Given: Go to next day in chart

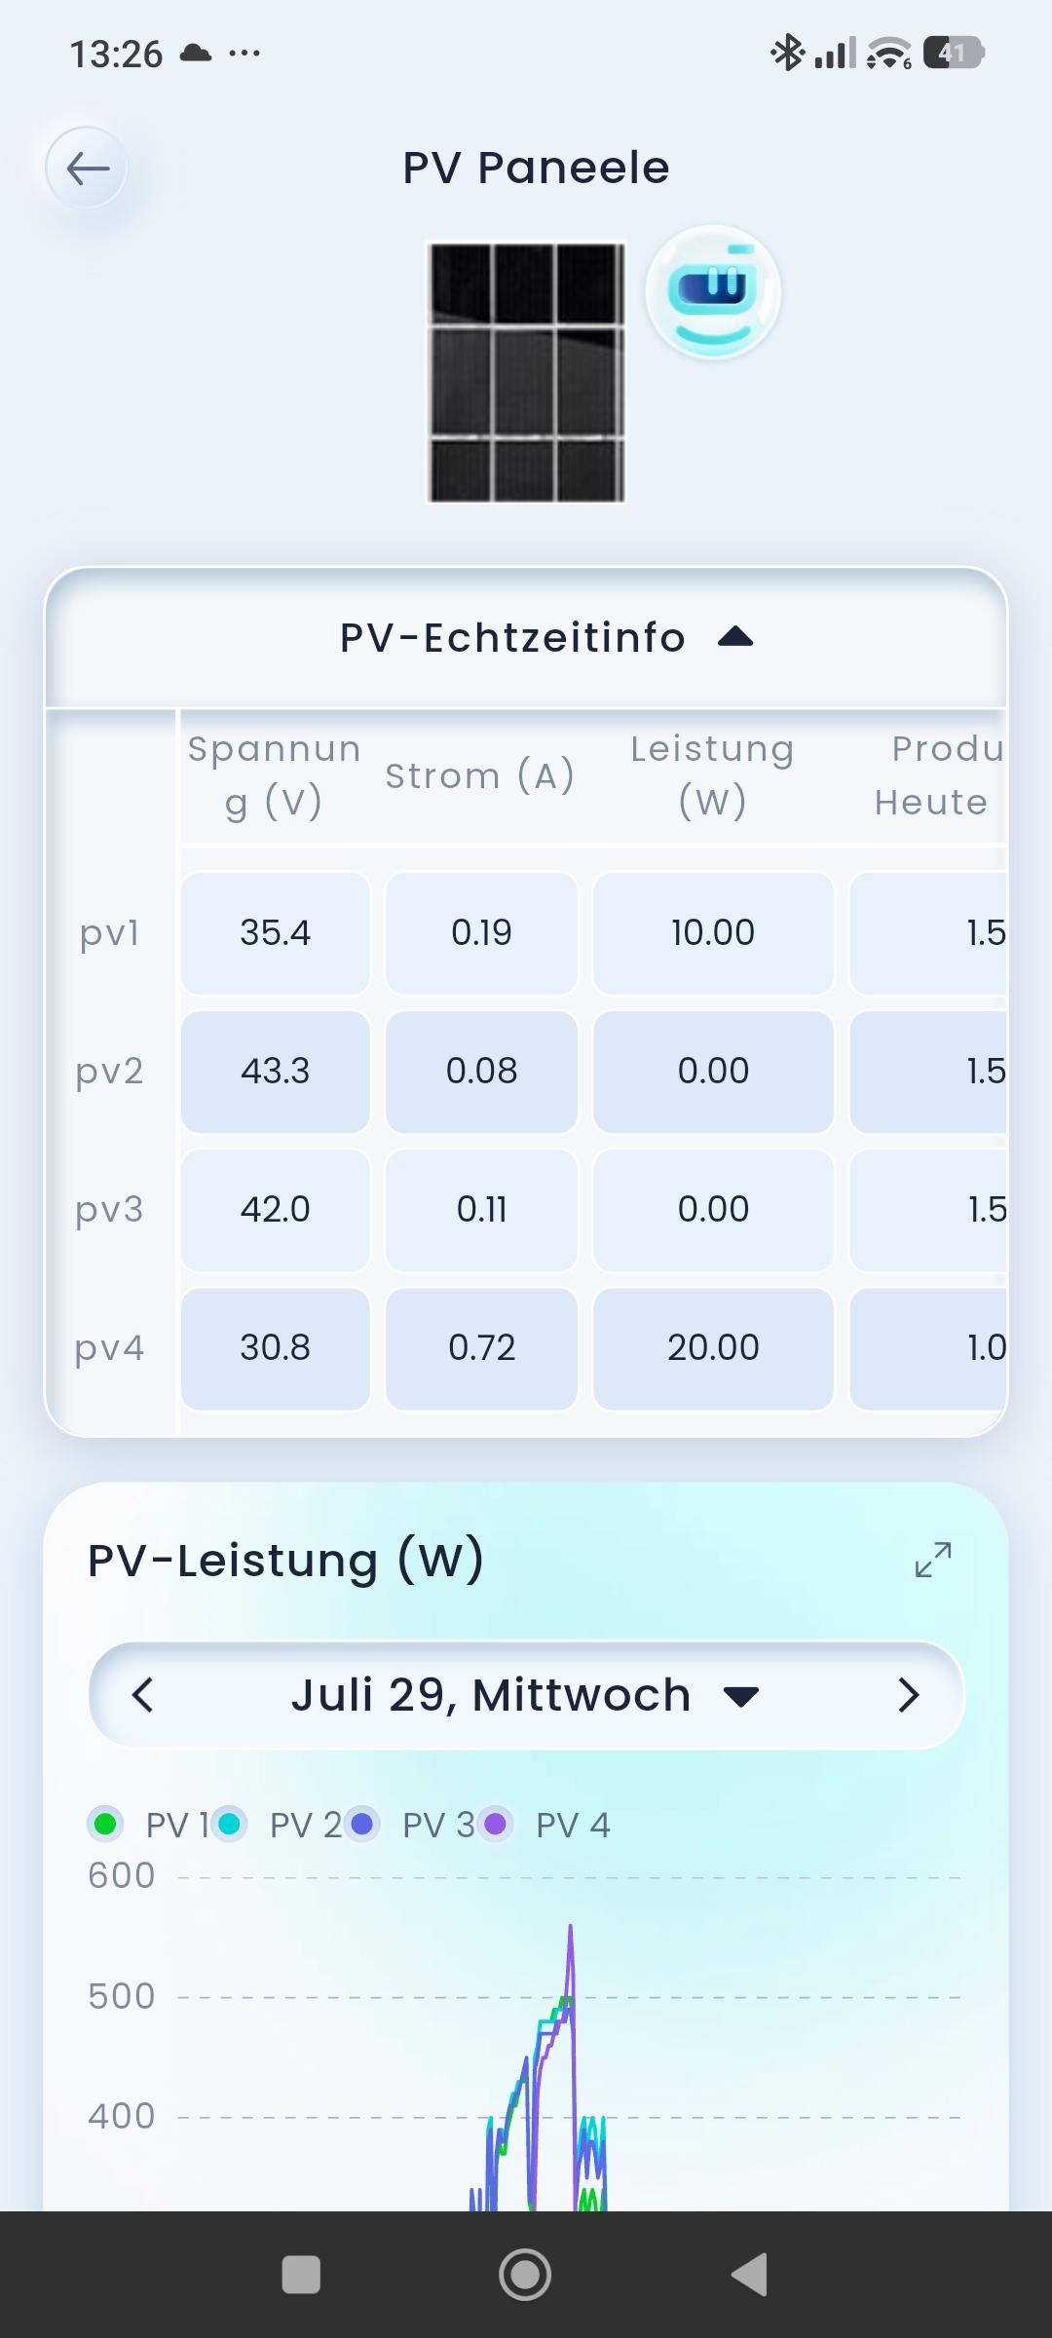Looking at the screenshot, I should point(908,1695).
